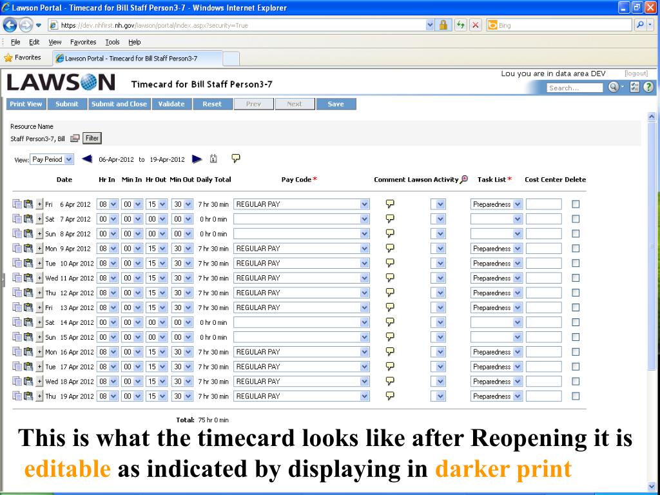
Task: Open the Lawson preferences icon beside help
Action: point(635,87)
